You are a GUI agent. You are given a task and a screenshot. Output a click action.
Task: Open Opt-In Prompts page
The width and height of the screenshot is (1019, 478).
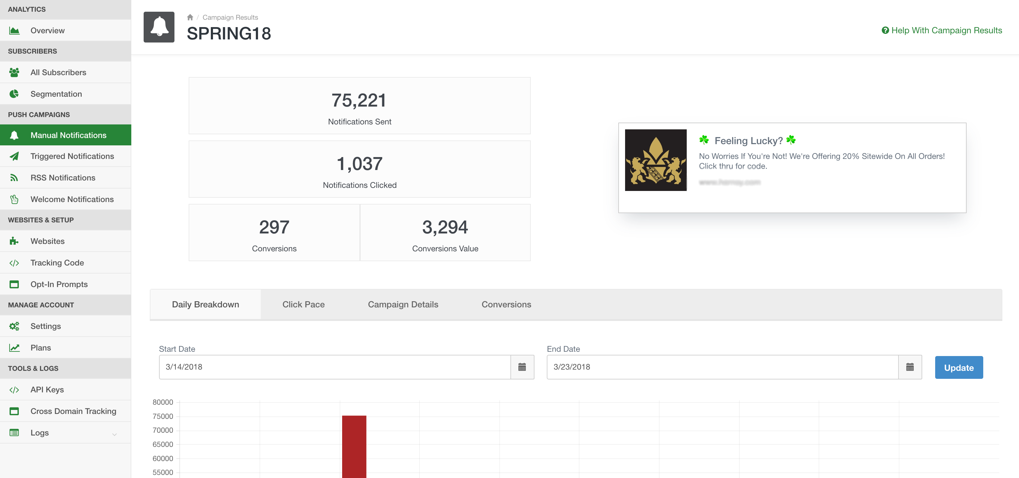(x=65, y=284)
